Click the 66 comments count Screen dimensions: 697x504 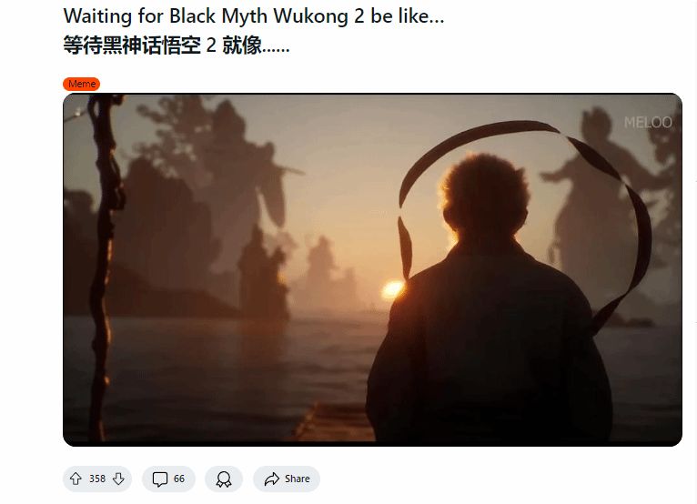click(x=178, y=479)
